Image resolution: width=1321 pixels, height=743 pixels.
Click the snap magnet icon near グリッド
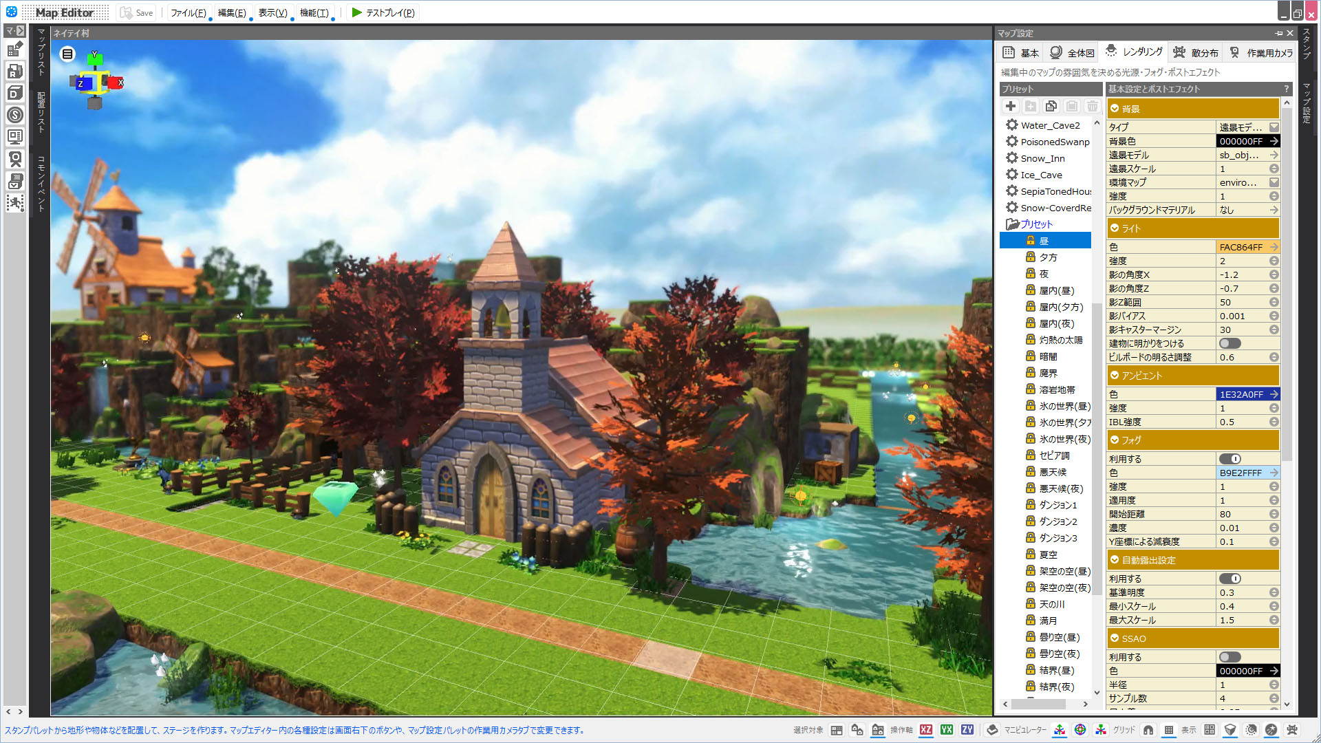pyautogui.click(x=1148, y=730)
